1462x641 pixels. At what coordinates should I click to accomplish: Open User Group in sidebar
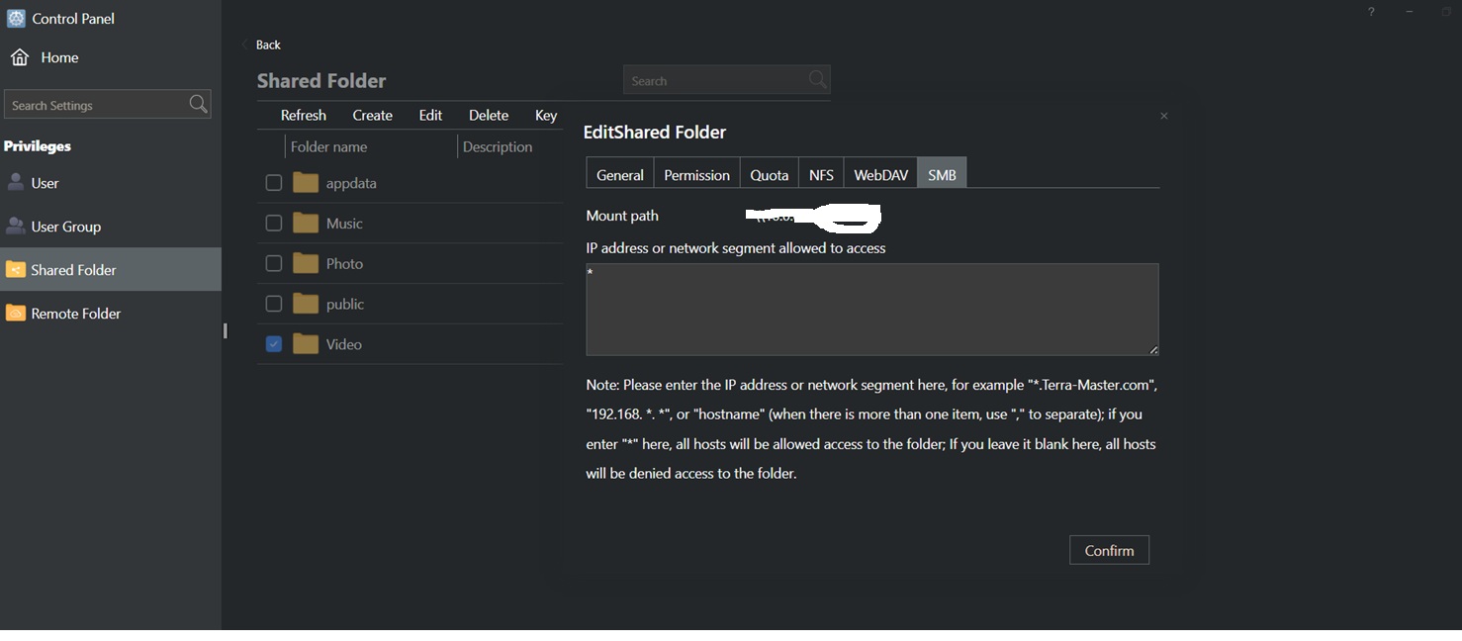[111, 227]
